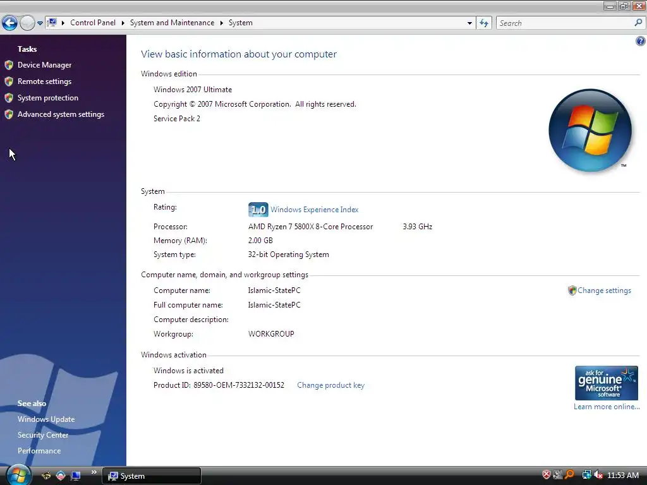Expand the arrow before Control Panel breadcrumb

click(x=63, y=23)
